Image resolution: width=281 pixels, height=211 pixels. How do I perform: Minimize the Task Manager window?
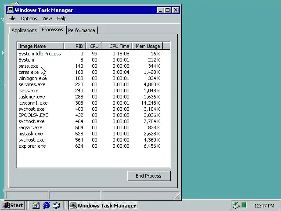click(x=160, y=10)
